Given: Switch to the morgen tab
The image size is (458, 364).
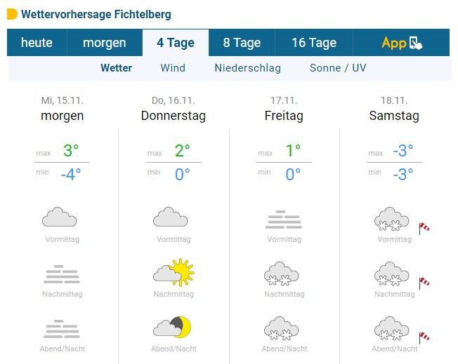Looking at the screenshot, I should click(105, 43).
